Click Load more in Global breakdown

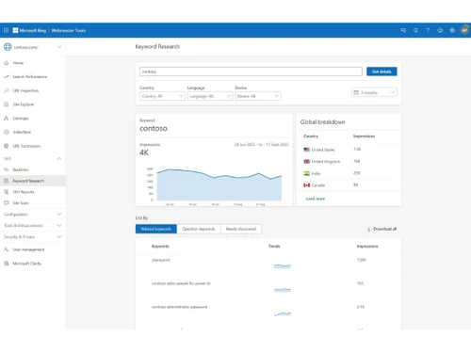pyautogui.click(x=316, y=199)
